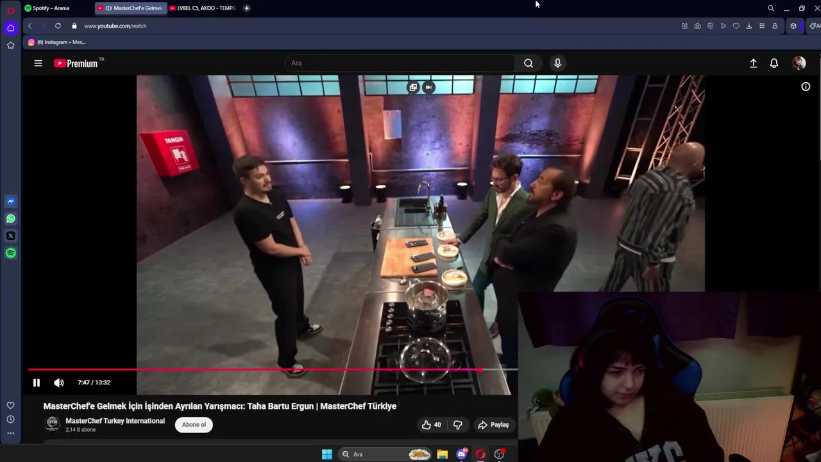Screen dimensions: 821x462
Task: Open the Opera sidebar home icon
Action: 10,28
